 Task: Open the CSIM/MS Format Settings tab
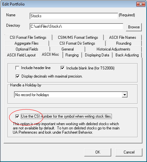coord(78,37)
